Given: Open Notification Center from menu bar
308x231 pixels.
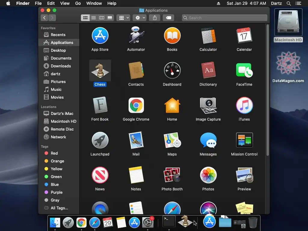Looking at the screenshot, I should click(298, 3).
